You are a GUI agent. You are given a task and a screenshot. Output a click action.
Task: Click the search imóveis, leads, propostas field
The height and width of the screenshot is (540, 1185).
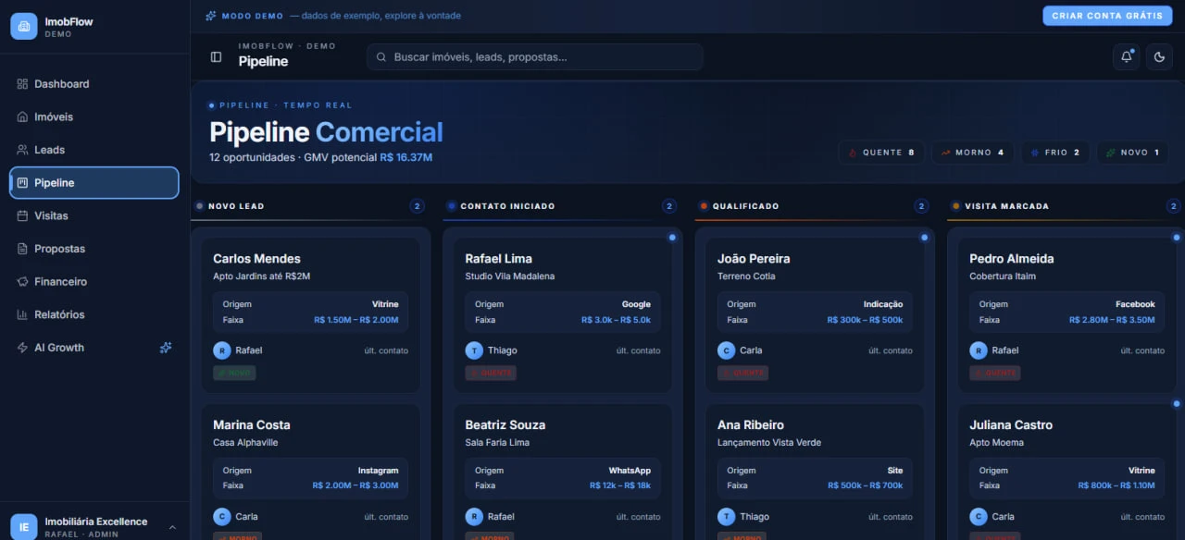tap(535, 57)
